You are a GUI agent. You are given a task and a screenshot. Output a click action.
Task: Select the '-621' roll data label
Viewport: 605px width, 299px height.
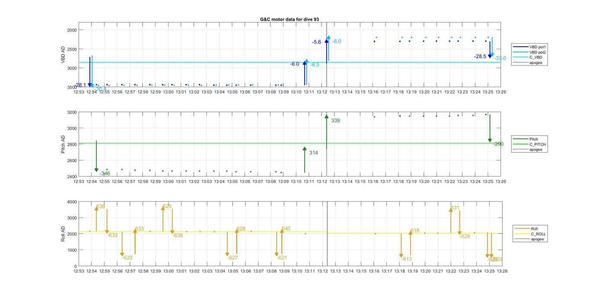(282, 258)
